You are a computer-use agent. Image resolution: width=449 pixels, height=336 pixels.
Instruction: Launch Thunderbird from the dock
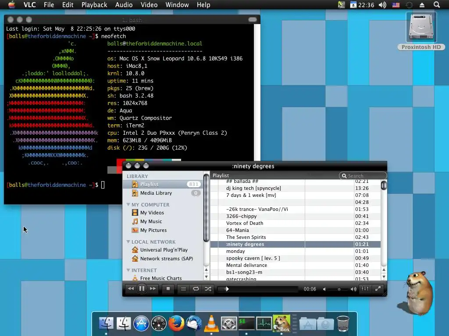[194, 323]
